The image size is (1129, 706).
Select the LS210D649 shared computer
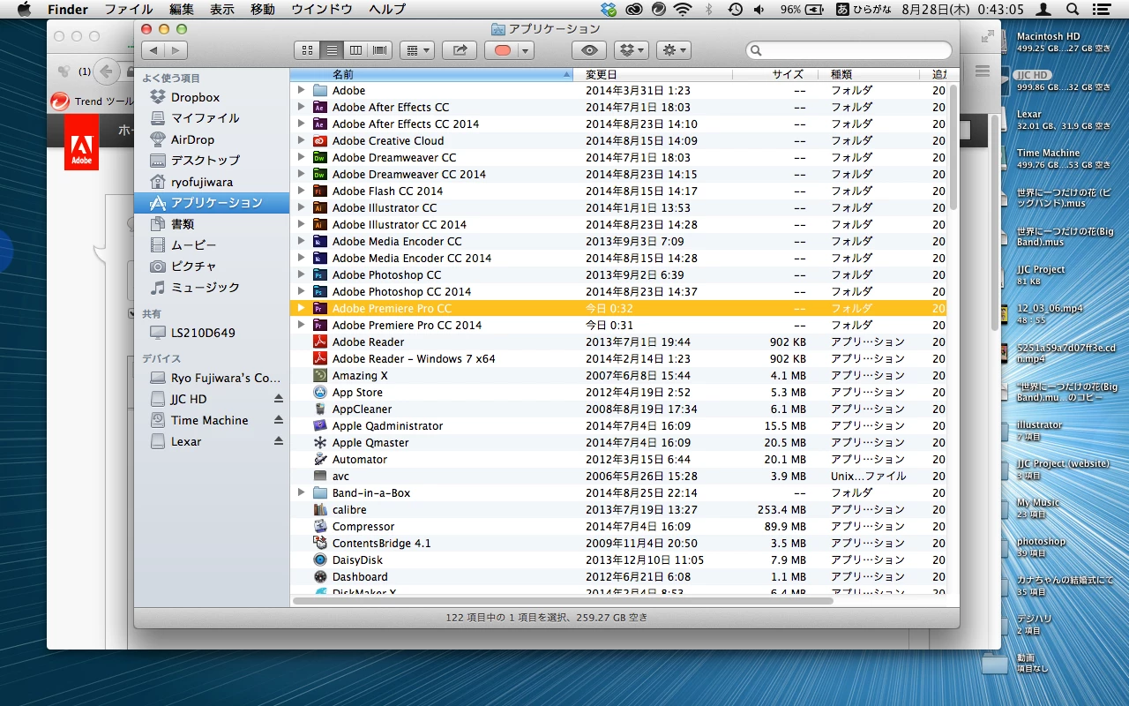pyautogui.click(x=203, y=333)
